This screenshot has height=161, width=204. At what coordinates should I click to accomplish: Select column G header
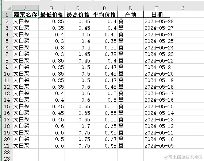click(x=183, y=8)
